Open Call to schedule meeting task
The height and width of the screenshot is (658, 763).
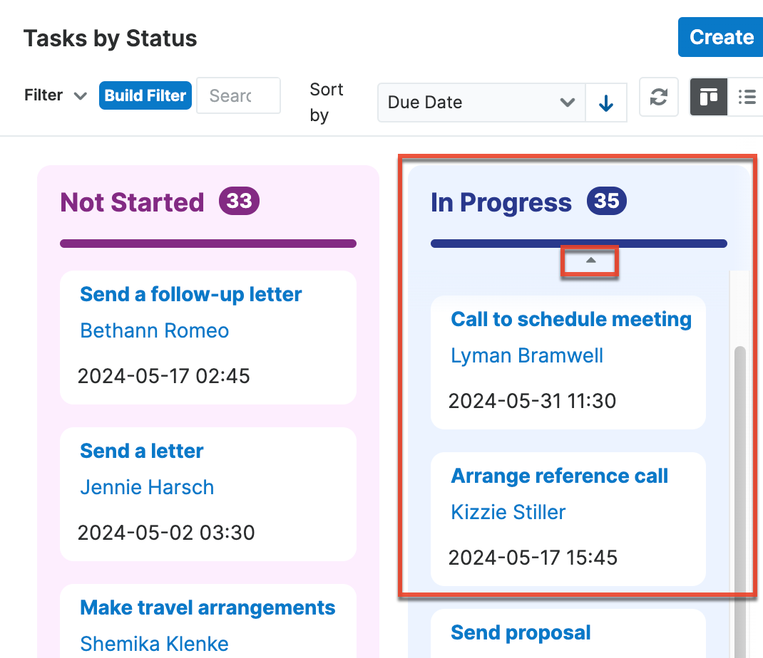pos(571,319)
